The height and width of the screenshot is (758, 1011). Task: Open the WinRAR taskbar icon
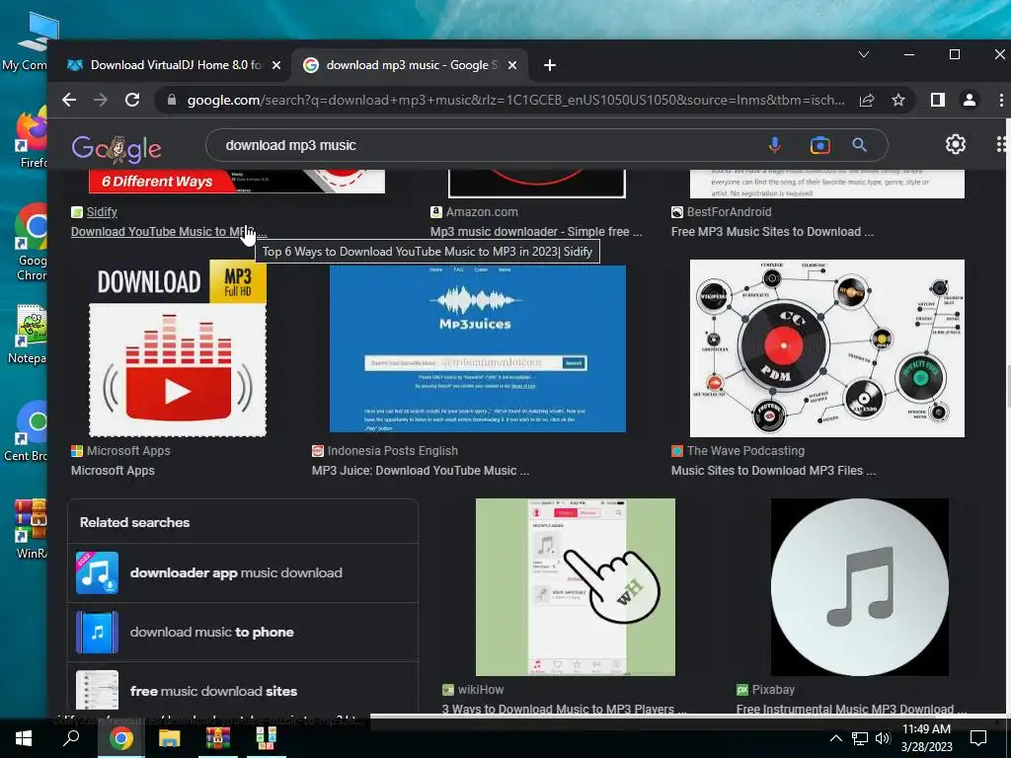click(x=218, y=738)
